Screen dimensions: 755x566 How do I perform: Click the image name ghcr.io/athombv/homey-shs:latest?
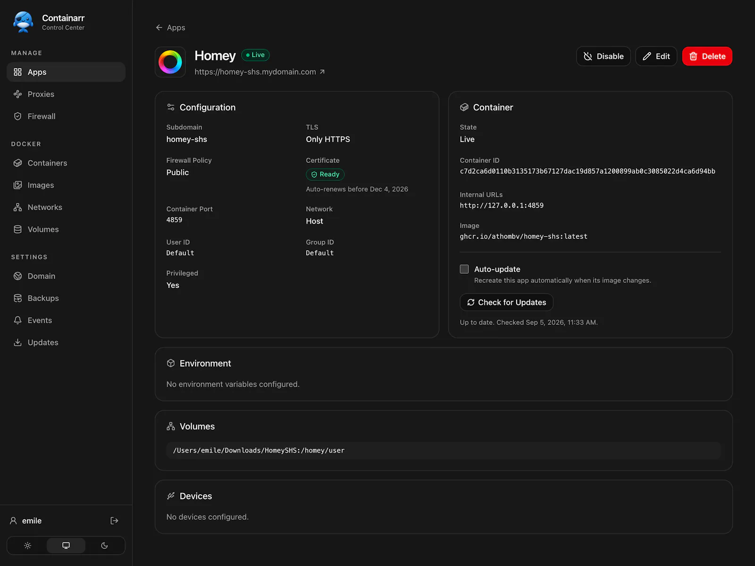(x=523, y=236)
